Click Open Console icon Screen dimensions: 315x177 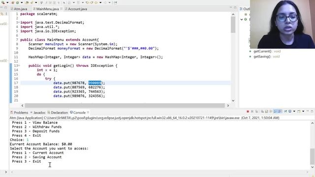299,112
